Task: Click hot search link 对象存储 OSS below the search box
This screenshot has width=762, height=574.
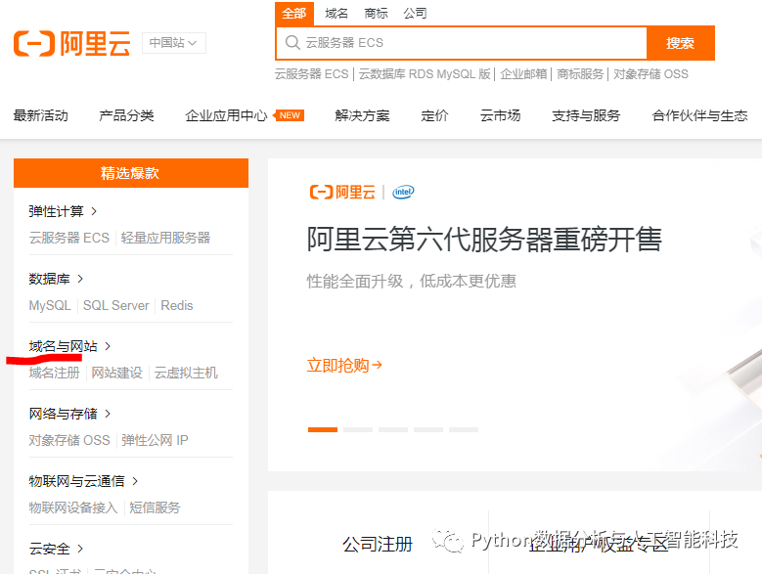Action: tap(650, 74)
